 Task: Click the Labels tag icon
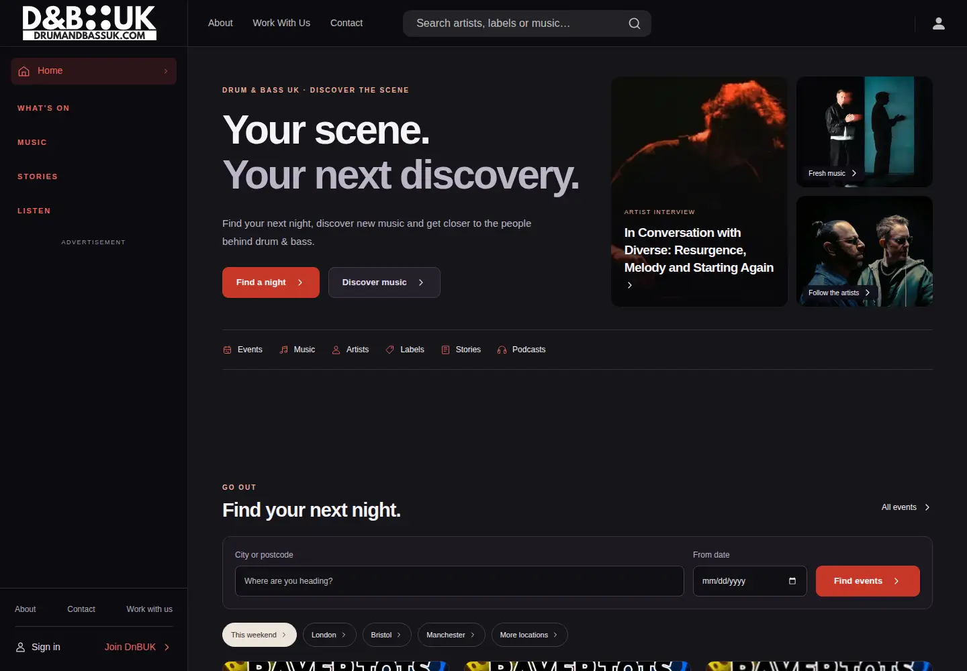click(389, 350)
